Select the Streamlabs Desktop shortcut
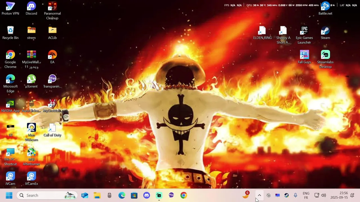The height and width of the screenshot is (202, 360). (x=325, y=59)
